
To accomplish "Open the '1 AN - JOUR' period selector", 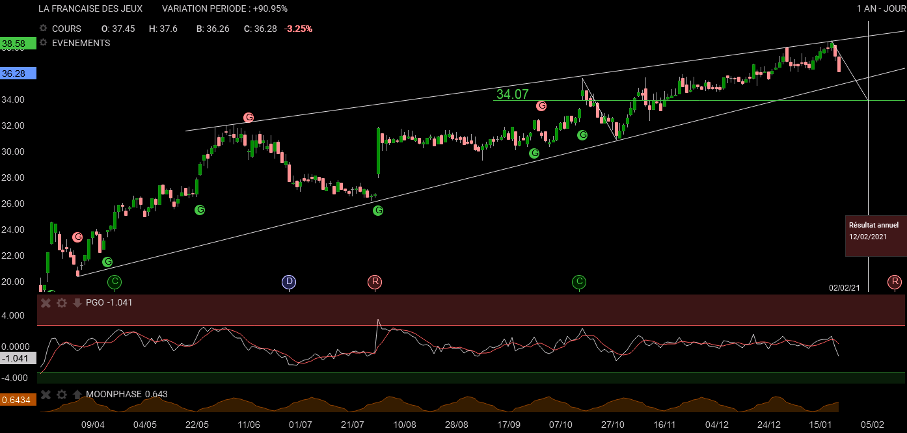I will click(x=881, y=9).
